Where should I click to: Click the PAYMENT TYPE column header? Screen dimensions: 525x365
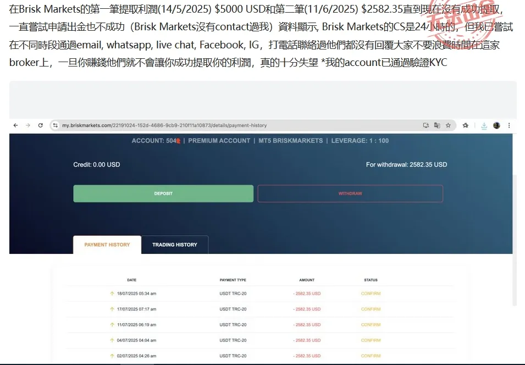[233, 280]
